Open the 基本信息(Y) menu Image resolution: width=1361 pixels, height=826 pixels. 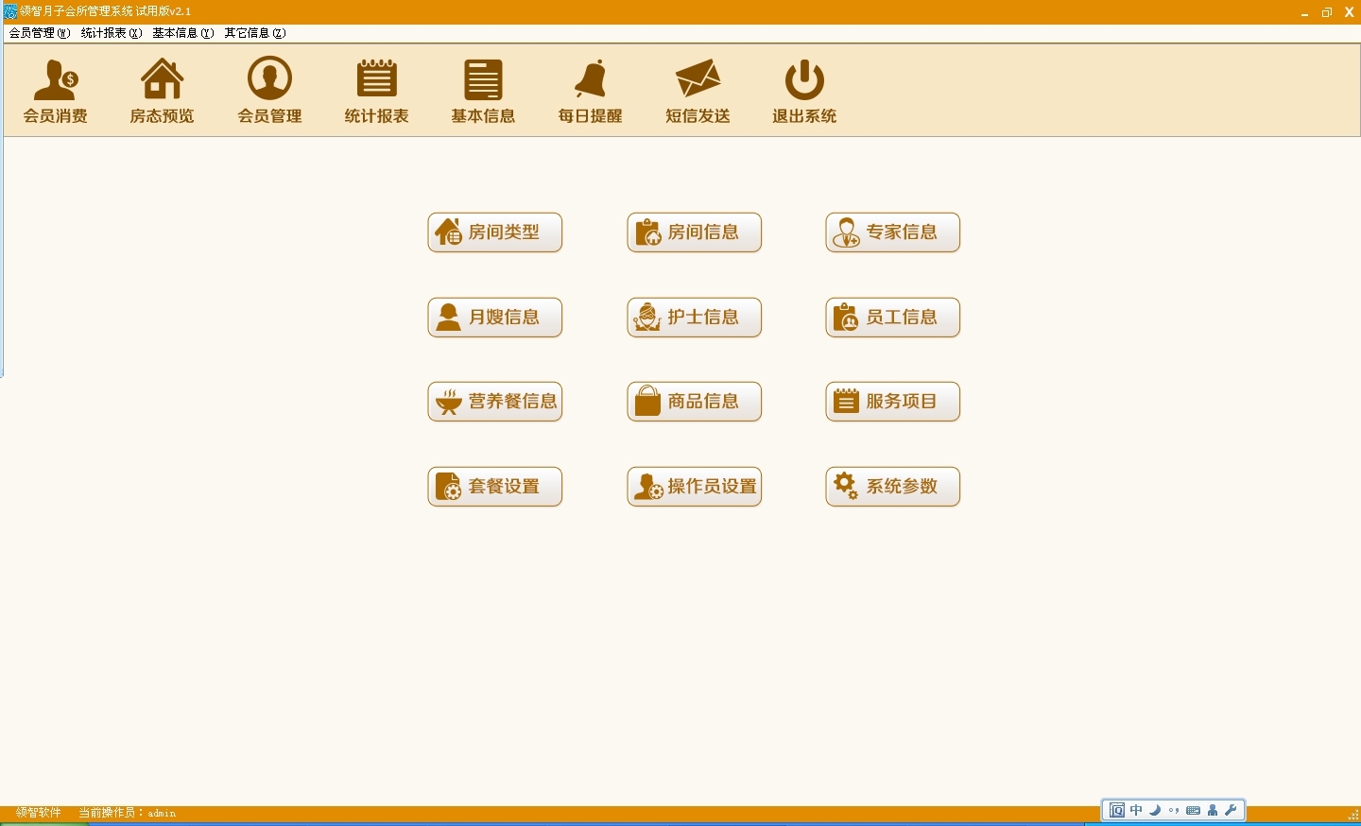click(x=183, y=33)
